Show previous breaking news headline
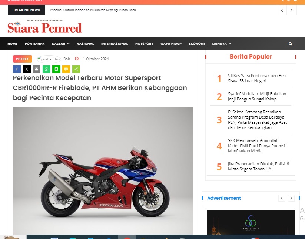Image resolution: width=305 pixels, height=239 pixels. 282,10
